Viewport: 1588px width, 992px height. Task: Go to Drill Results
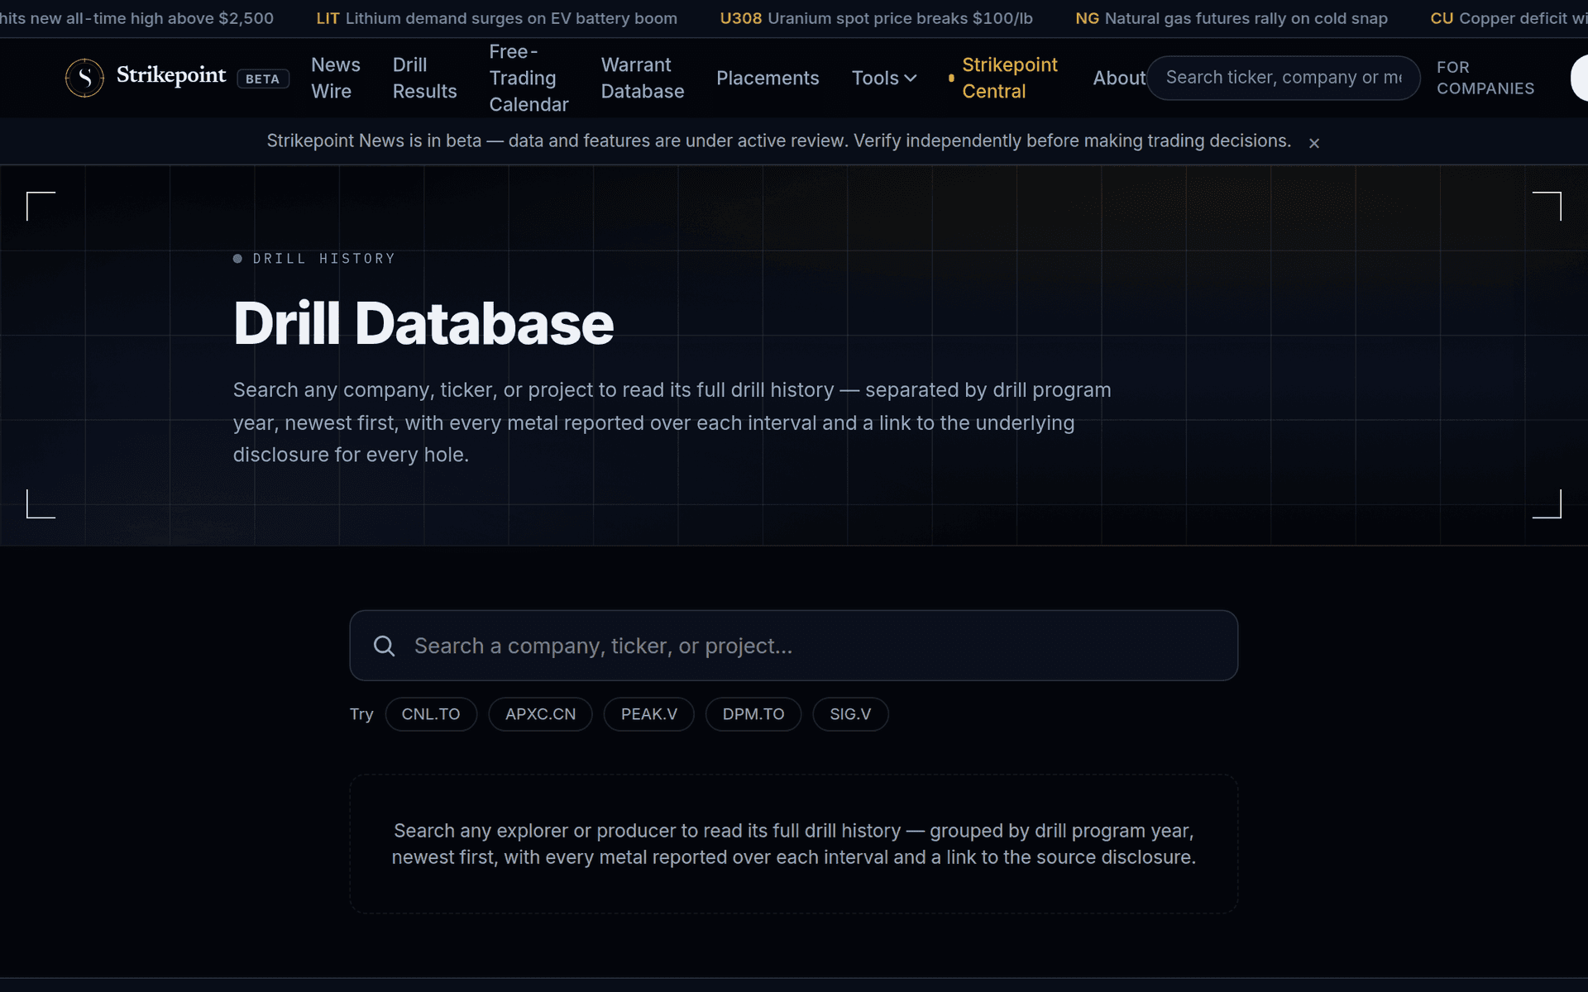424,78
